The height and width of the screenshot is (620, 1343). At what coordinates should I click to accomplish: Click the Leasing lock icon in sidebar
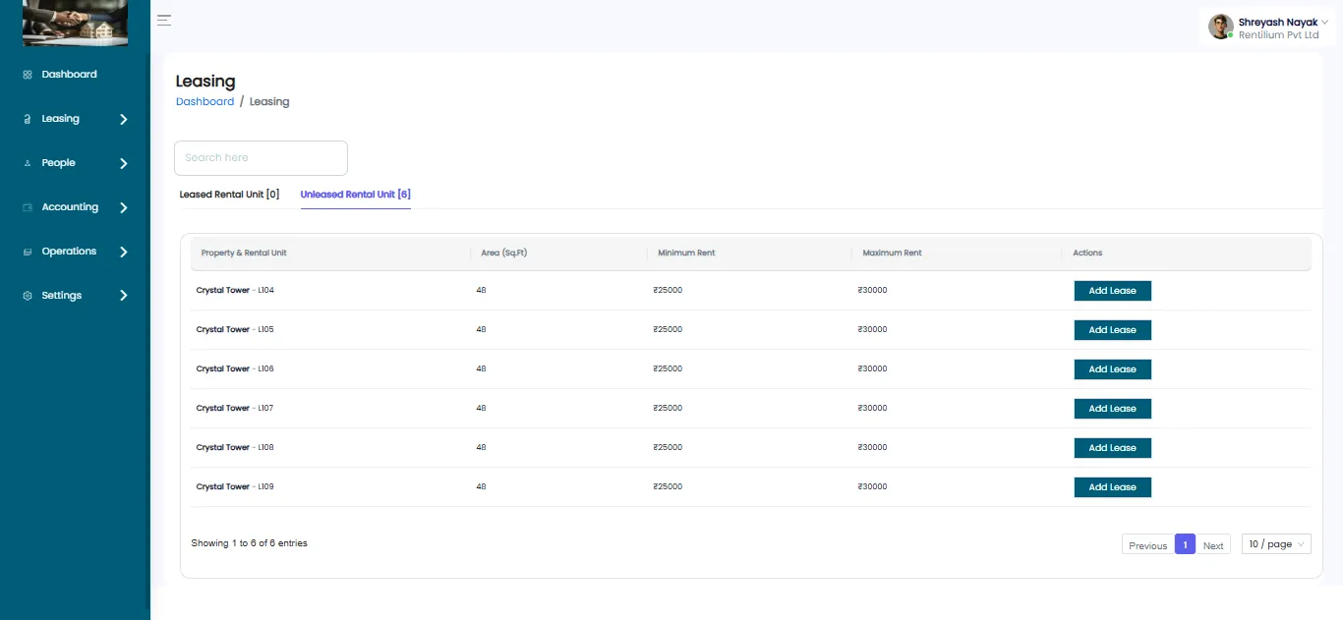(x=28, y=119)
